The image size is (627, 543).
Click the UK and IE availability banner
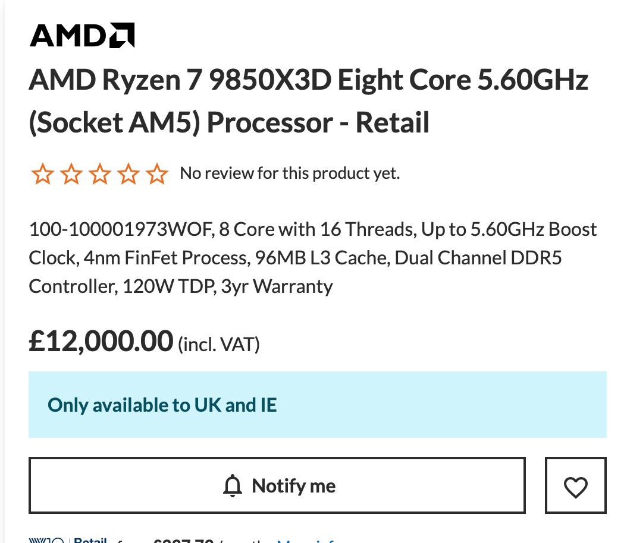click(317, 405)
